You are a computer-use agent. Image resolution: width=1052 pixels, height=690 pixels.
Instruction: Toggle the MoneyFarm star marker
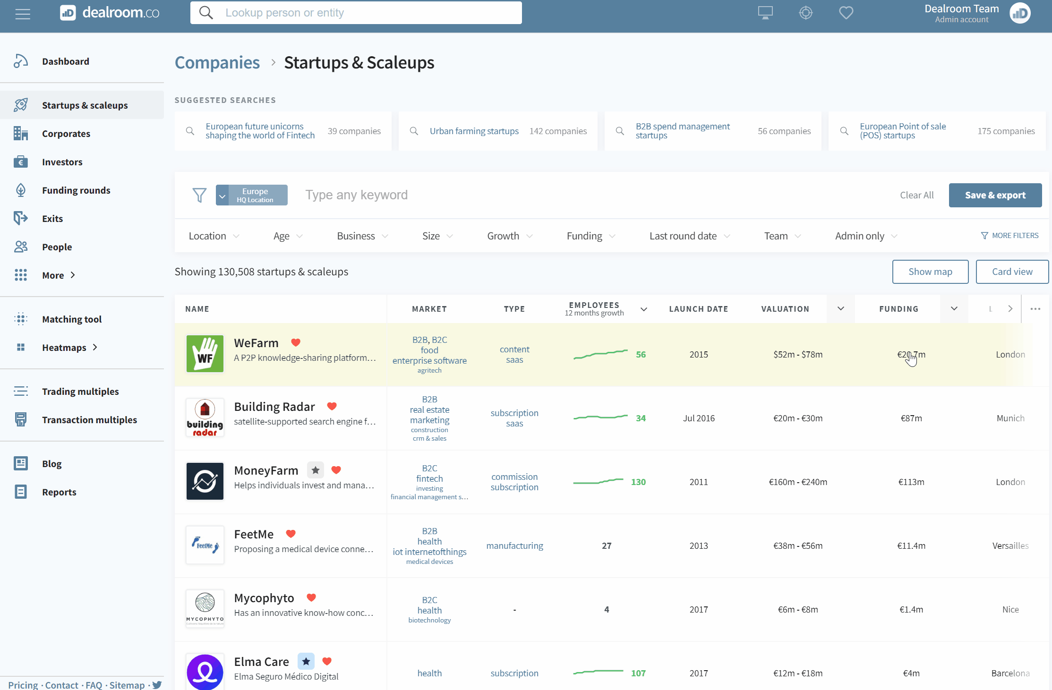point(316,470)
